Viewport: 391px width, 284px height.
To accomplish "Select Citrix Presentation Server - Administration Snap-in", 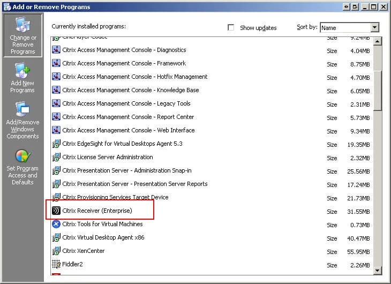I will point(127,171).
